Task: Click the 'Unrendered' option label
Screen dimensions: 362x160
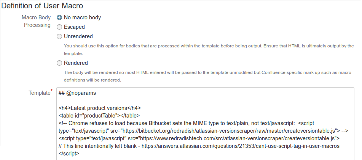Action: click(x=78, y=36)
